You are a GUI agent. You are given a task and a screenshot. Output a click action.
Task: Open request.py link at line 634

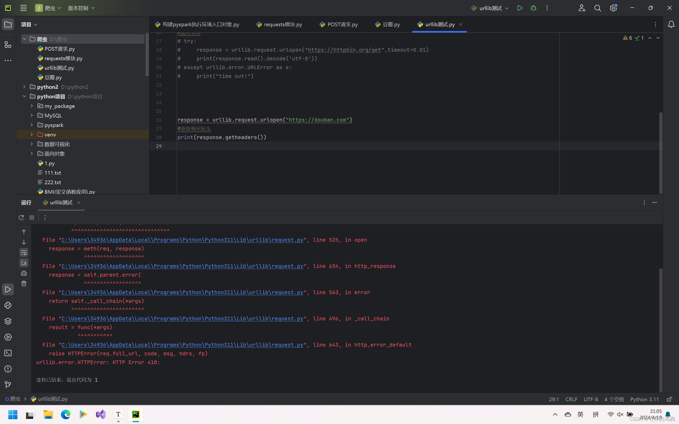coord(182,266)
